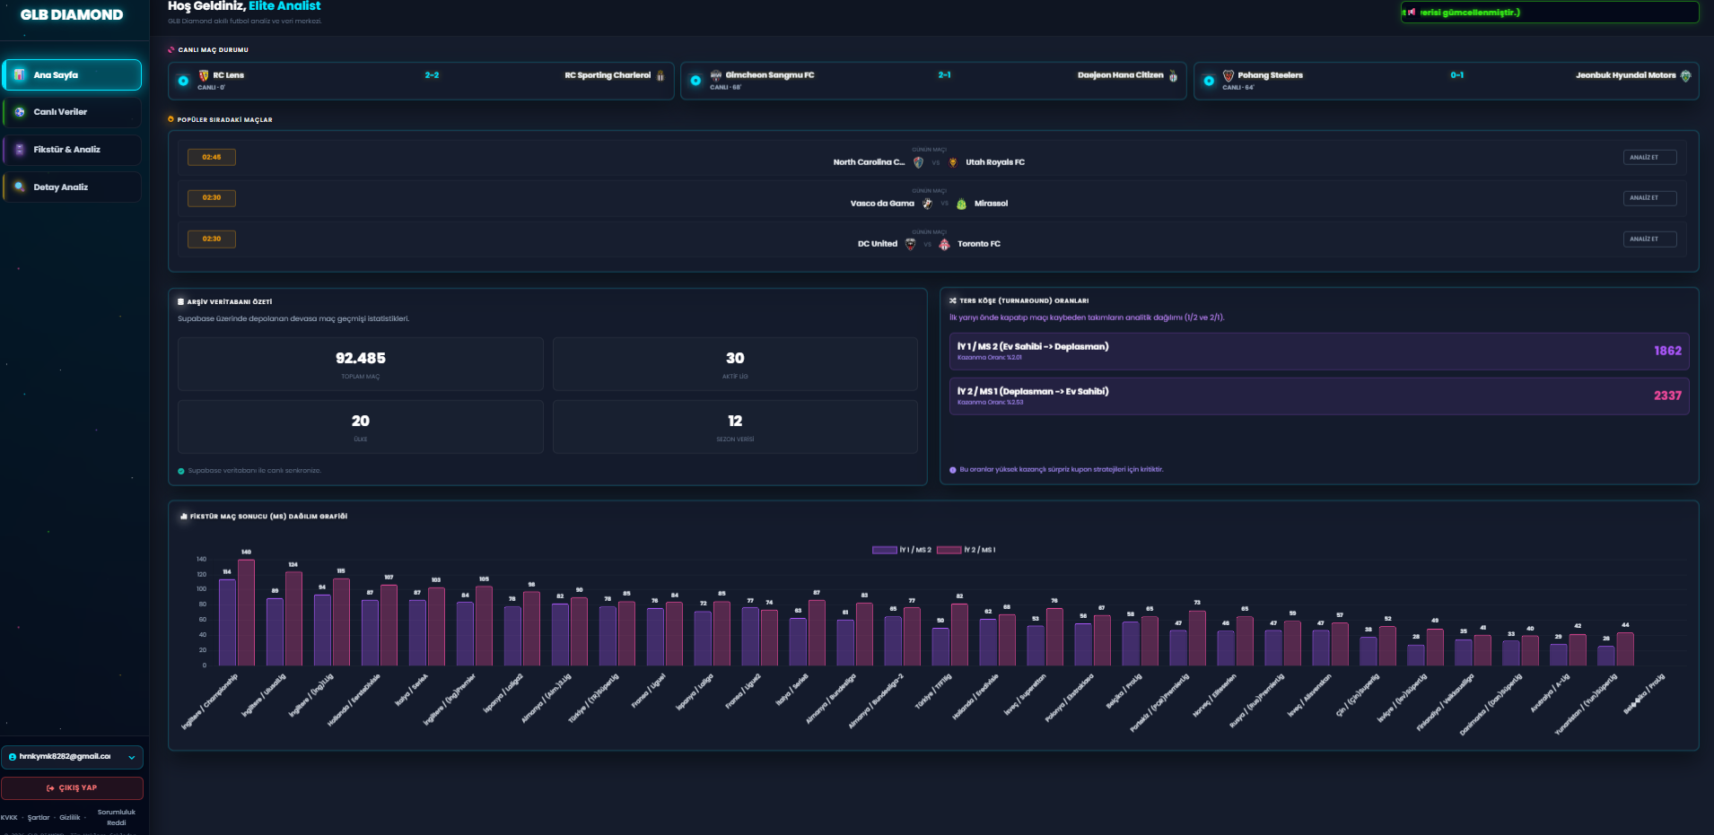Click the Mirassol team crest

click(961, 204)
